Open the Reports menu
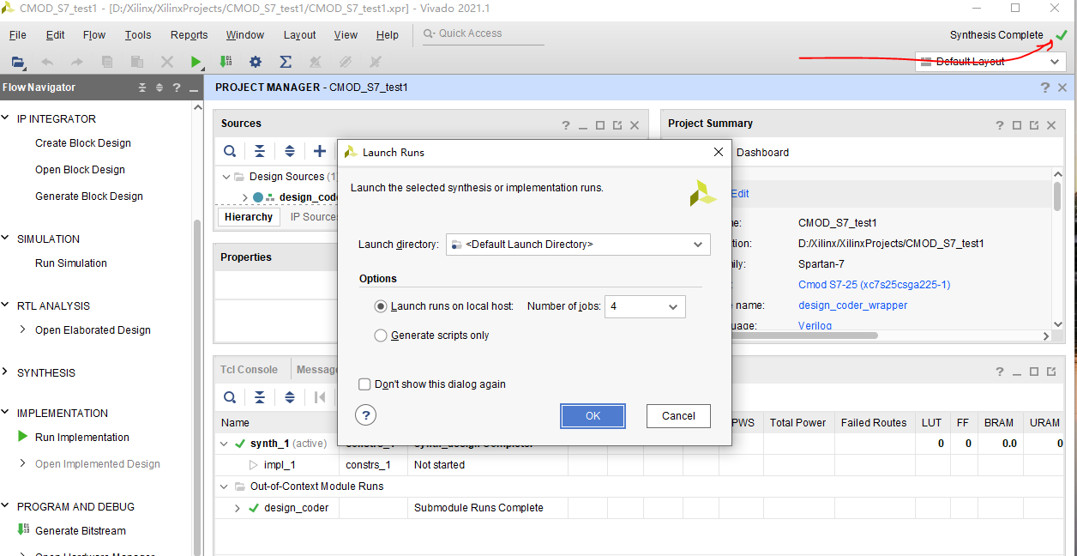This screenshot has height=556, width=1077. (x=190, y=35)
